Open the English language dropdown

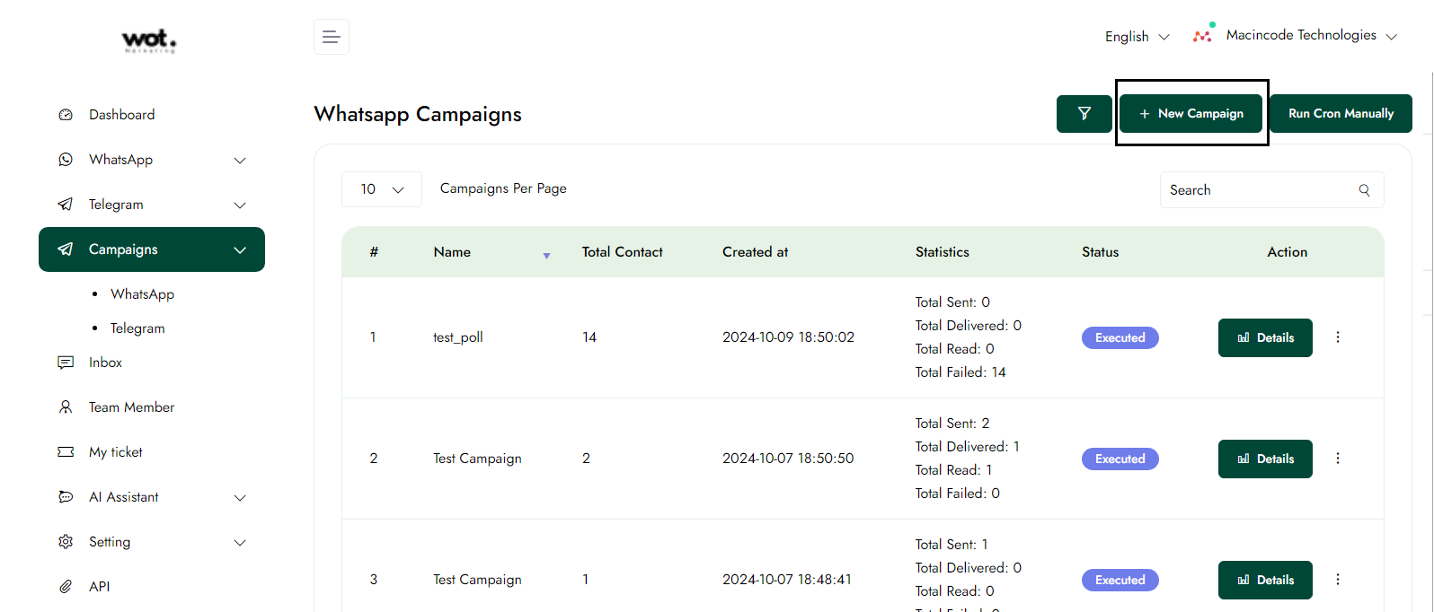pos(1137,37)
